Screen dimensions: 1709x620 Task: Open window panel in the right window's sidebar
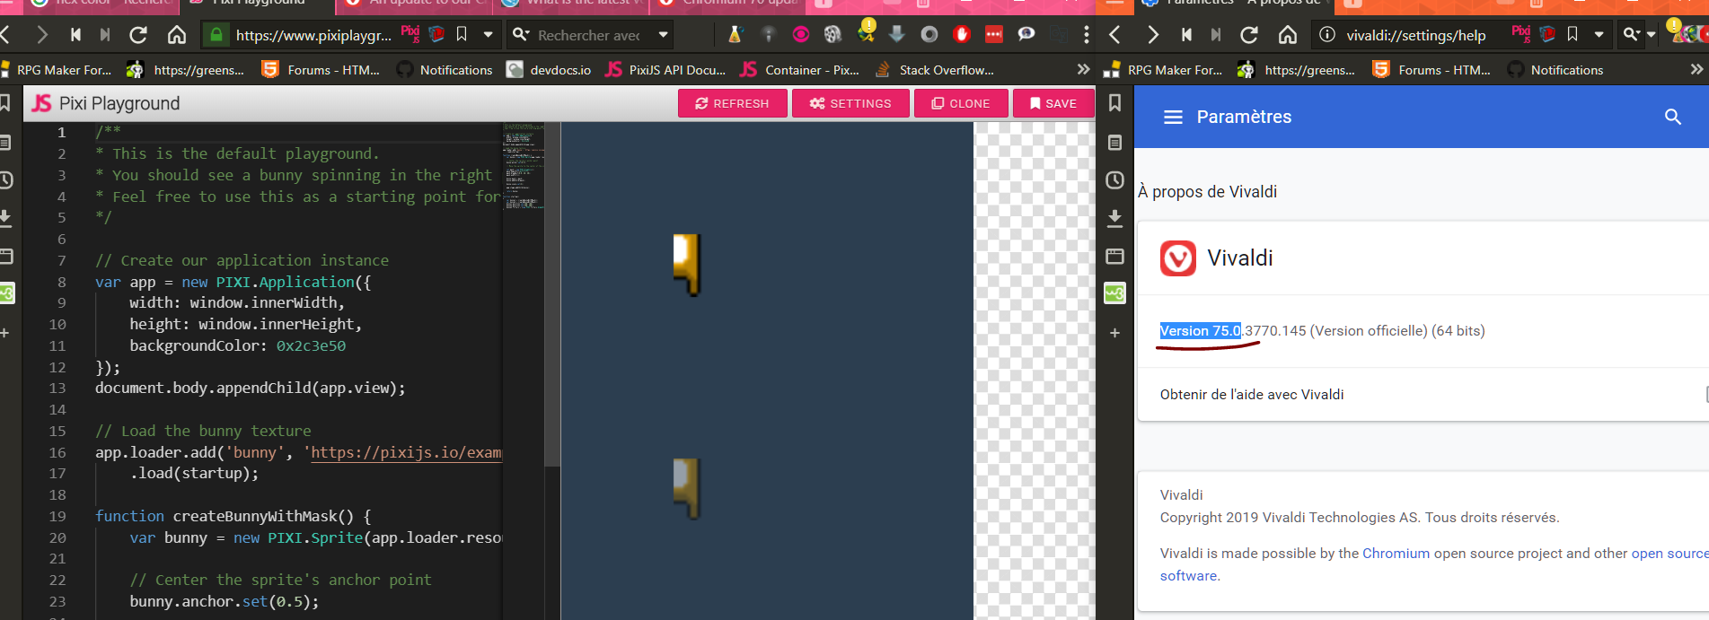coord(1114,256)
